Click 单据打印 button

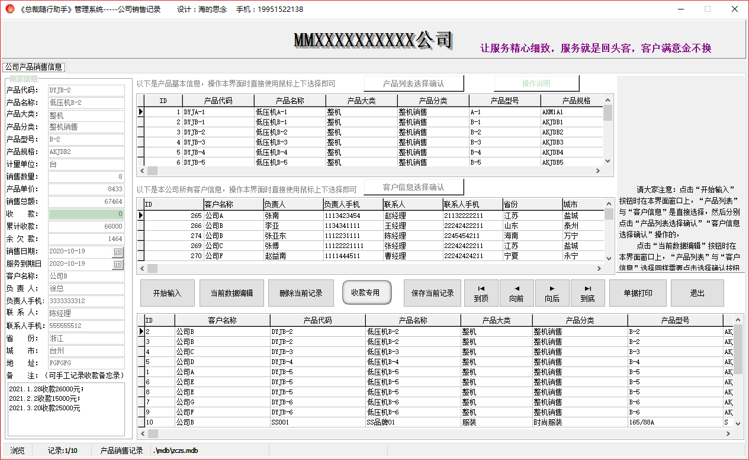coord(637,293)
